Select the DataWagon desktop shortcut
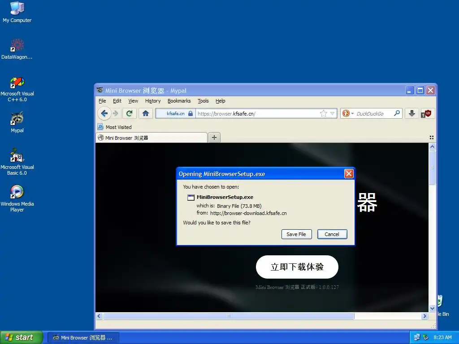The height and width of the screenshot is (344, 459). 17,49
